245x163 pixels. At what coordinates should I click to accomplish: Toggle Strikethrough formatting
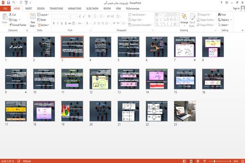click(70, 23)
